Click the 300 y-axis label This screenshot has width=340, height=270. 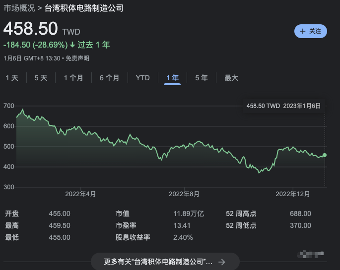(9, 187)
